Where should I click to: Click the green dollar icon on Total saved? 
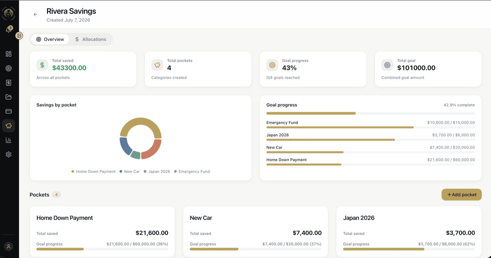42,65
